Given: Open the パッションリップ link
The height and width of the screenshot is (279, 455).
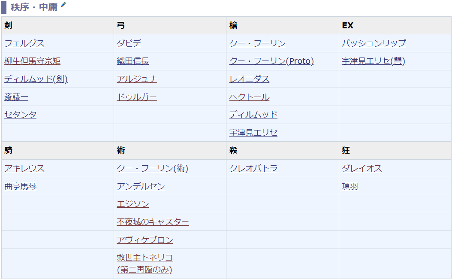Looking at the screenshot, I should coord(374,43).
